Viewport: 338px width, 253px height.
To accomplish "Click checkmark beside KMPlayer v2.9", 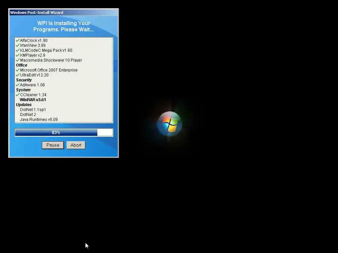I will tap(18, 55).
